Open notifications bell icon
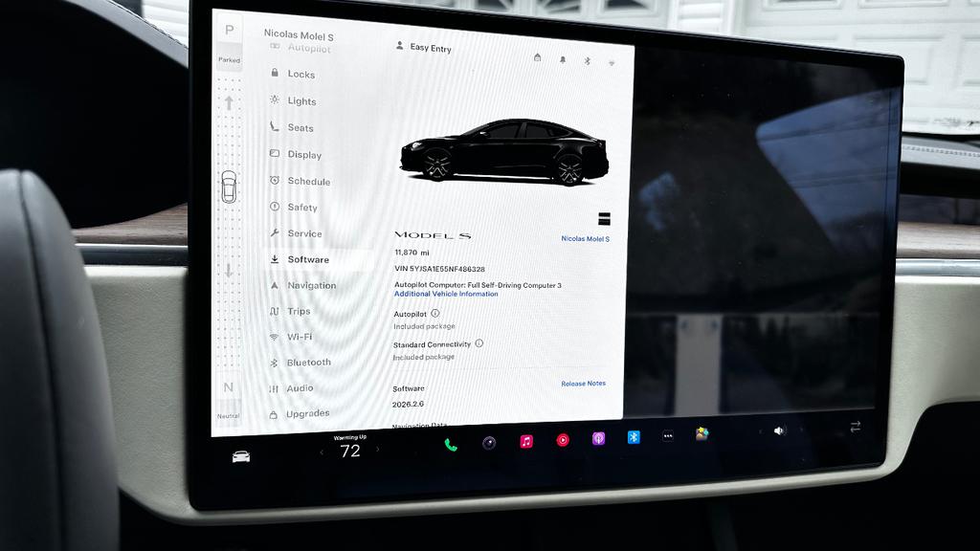This screenshot has width=980, height=551. click(563, 59)
